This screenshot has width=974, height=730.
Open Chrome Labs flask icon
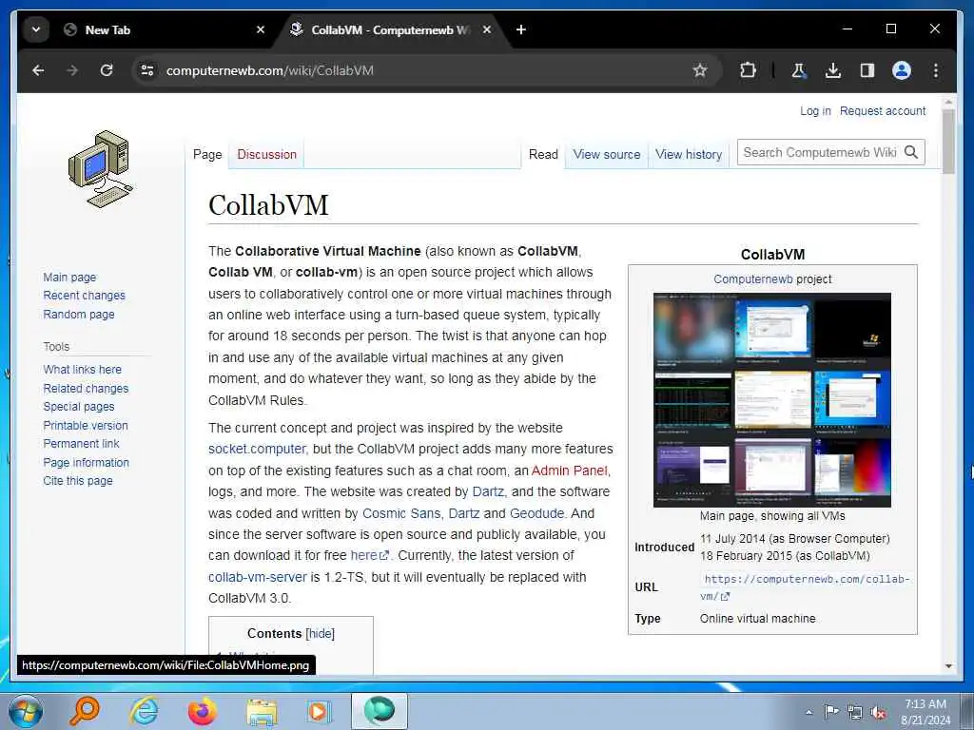[x=799, y=70]
